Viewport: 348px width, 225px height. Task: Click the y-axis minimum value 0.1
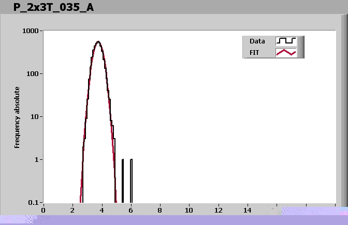(34, 202)
